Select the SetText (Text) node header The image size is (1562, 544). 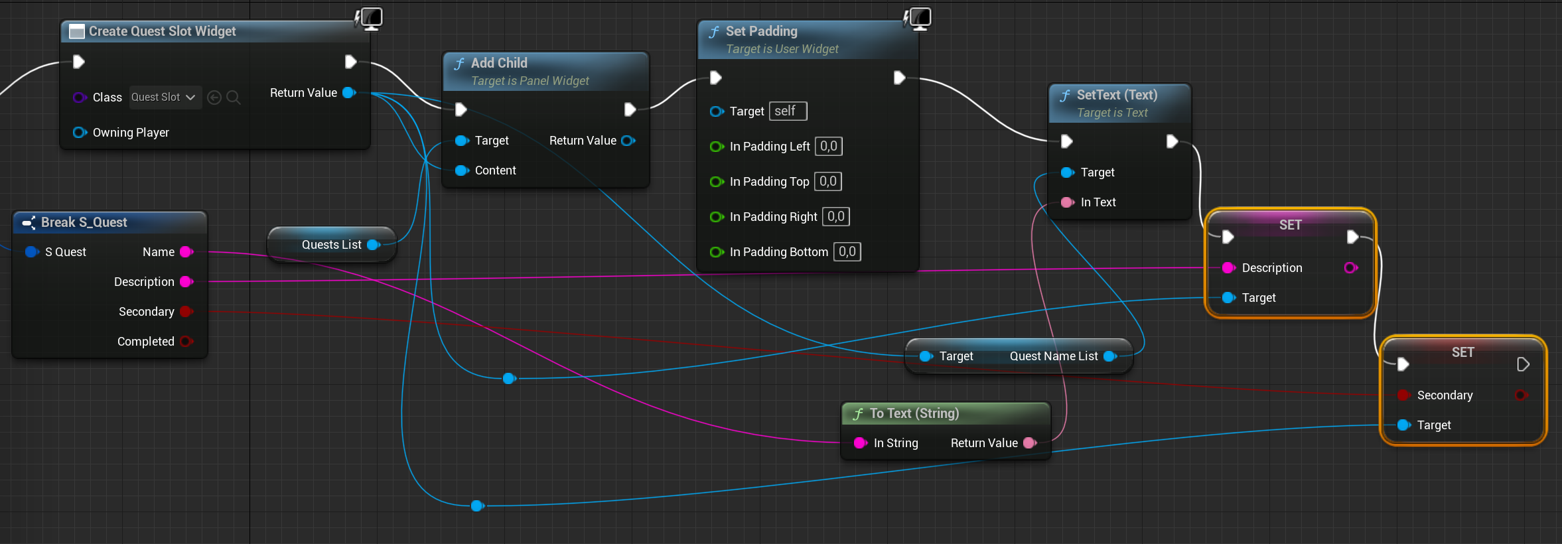[1119, 103]
